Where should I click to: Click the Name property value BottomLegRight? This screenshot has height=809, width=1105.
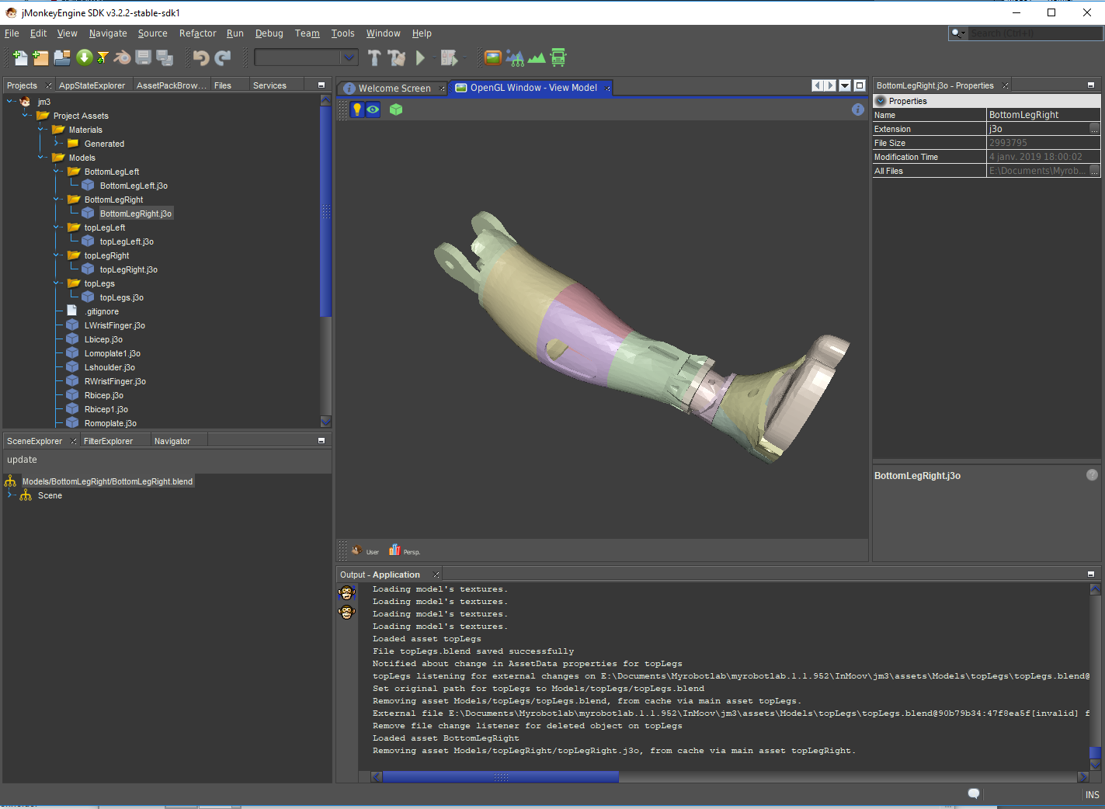coord(1043,115)
